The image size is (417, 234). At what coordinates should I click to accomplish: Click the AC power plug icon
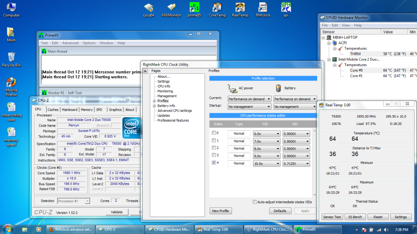[232, 88]
